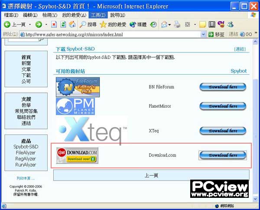Open the FileAlyzer product link
The image size is (260, 210).
[x=26, y=153]
